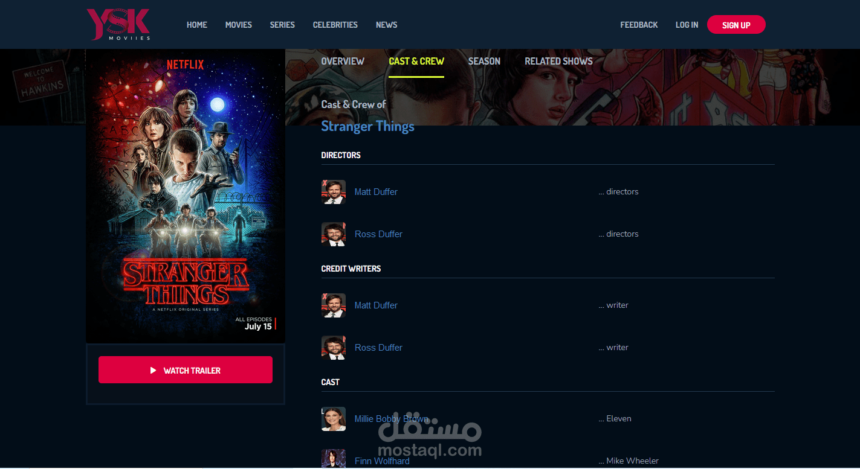Click Ross Duffer's photo under Directors
860x469 pixels.
click(x=334, y=234)
